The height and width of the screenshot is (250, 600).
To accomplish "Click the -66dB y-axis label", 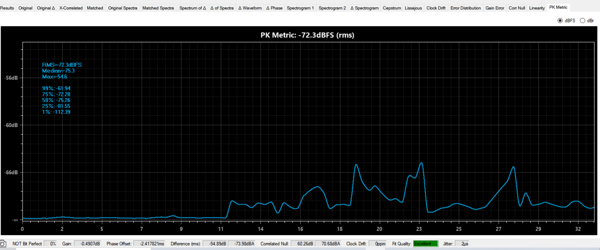I will click(x=11, y=172).
